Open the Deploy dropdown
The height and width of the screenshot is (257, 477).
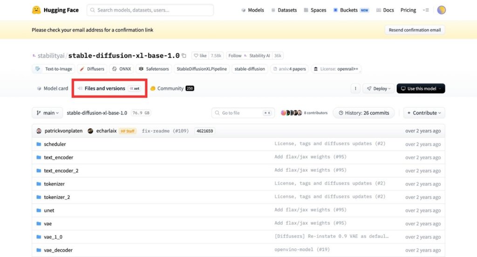(x=378, y=88)
